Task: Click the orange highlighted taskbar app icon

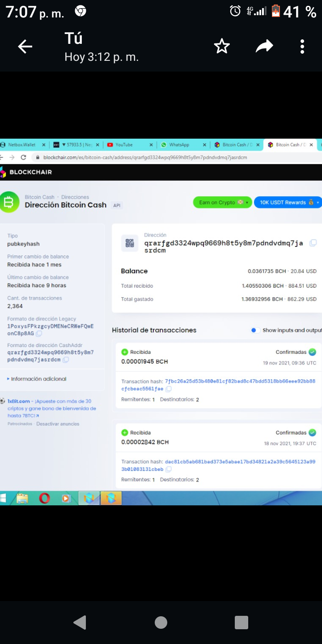Action: [x=111, y=498]
